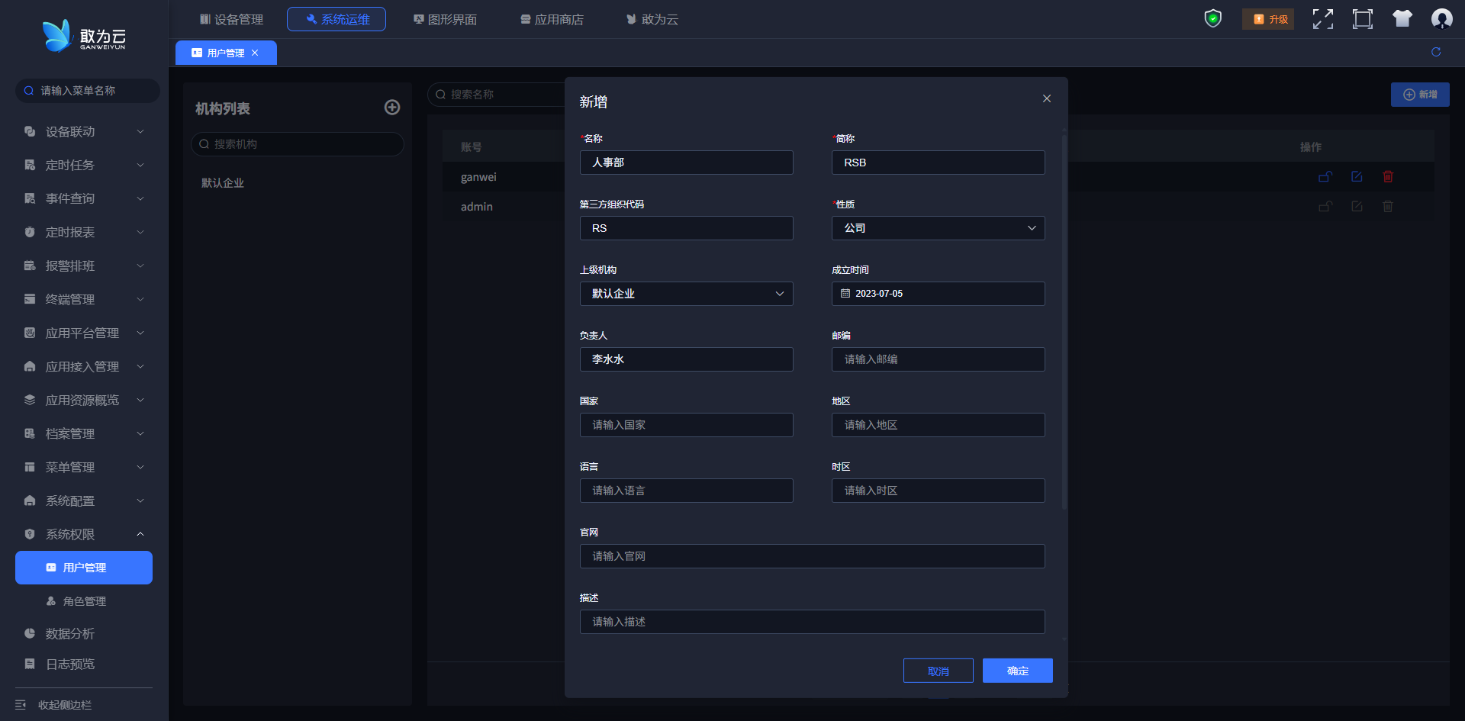The image size is (1465, 721).
Task: Click the delete trash icon in ganwei row
Action: [1388, 177]
